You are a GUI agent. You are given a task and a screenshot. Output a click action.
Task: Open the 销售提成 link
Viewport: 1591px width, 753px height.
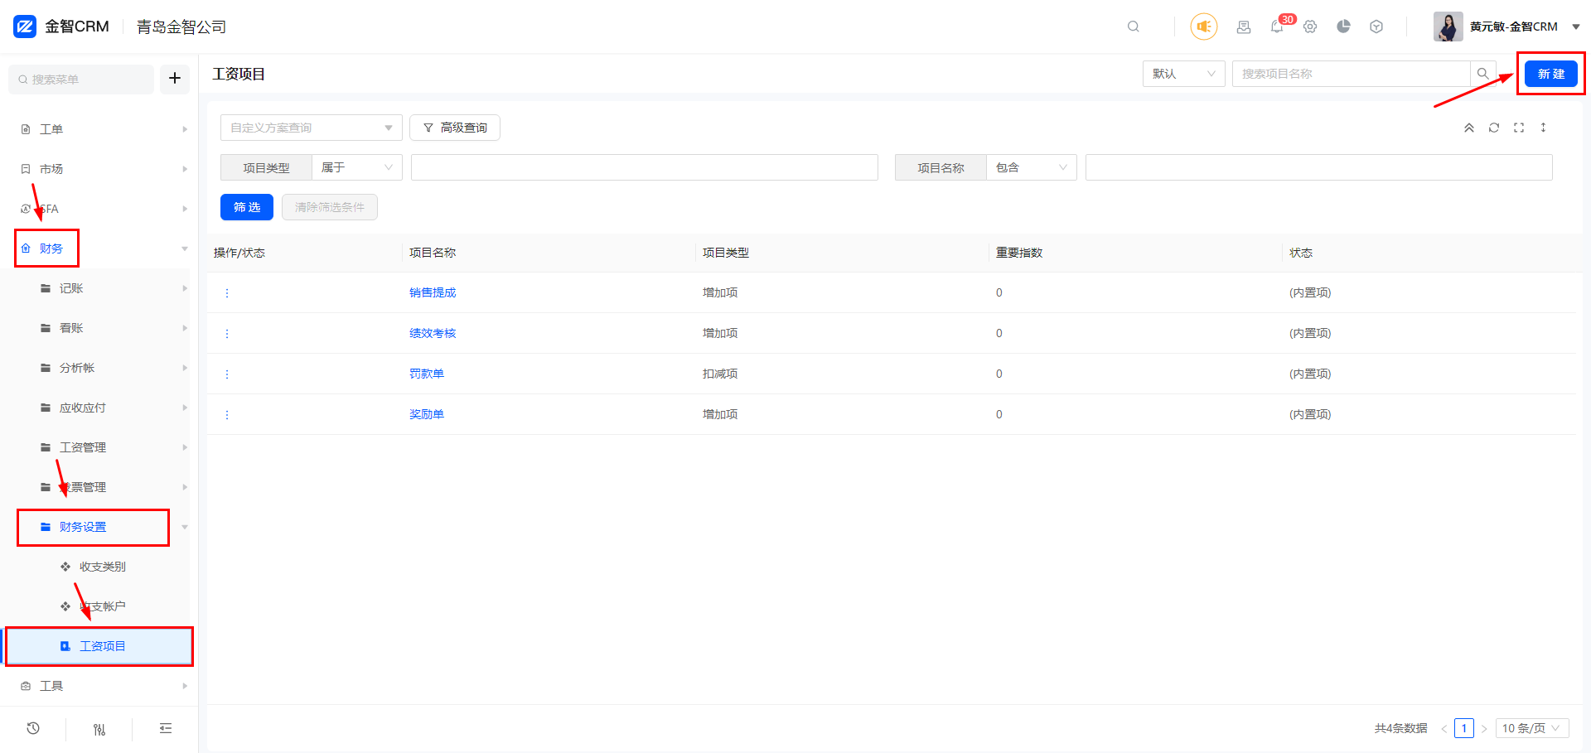pos(433,292)
